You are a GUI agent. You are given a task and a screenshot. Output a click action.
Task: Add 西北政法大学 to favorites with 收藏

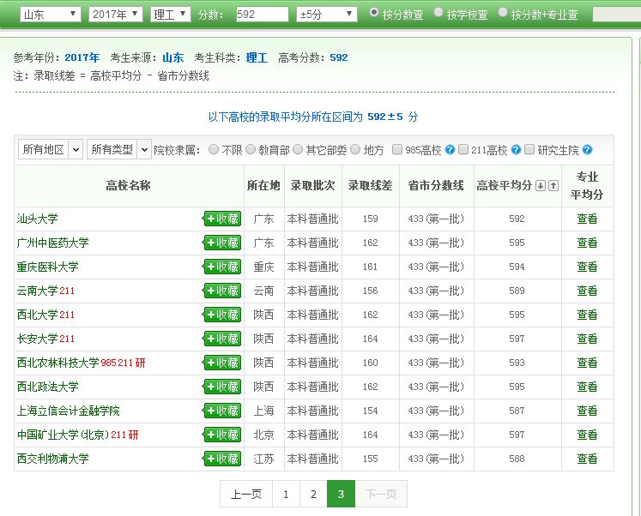(222, 387)
